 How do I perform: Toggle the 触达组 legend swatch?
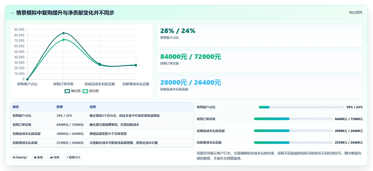click(x=67, y=91)
